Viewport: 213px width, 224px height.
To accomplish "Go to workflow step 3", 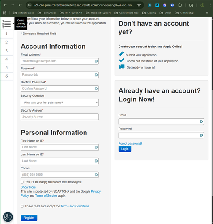I will point(7,51).
